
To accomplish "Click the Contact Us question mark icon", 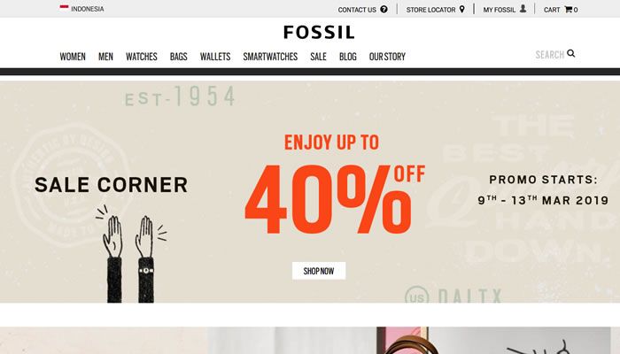I will (x=384, y=9).
